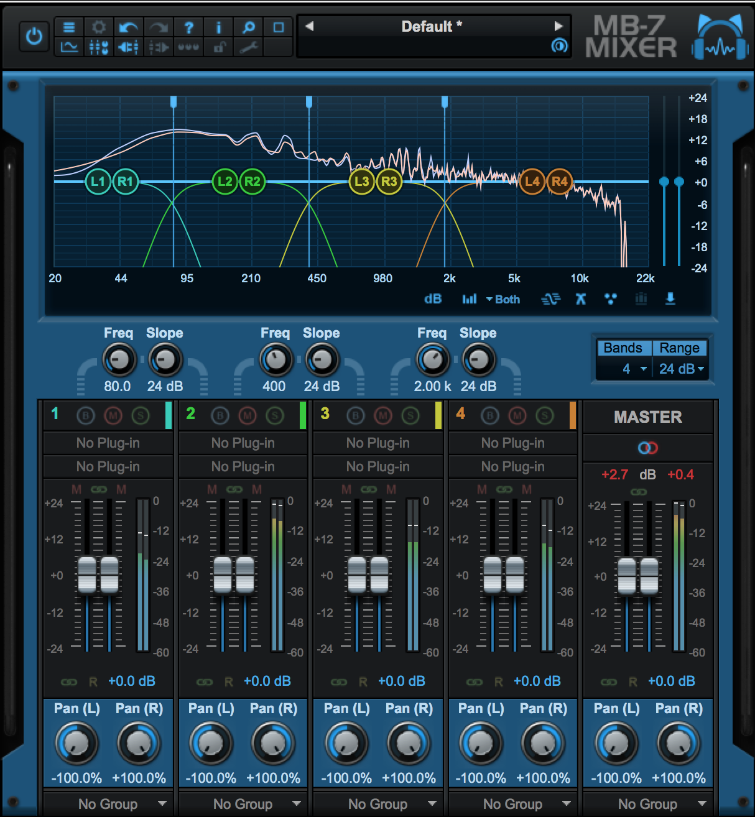Screen dimensions: 755x817
Task: Click the power bypass button
Action: [34, 37]
